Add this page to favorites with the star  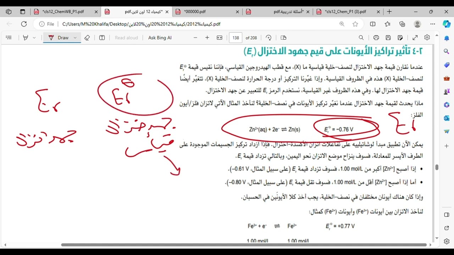tap(355, 24)
